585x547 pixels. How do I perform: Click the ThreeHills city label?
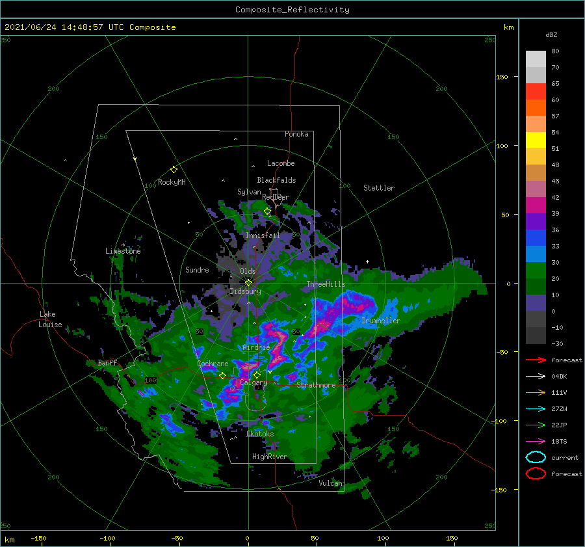[326, 284]
